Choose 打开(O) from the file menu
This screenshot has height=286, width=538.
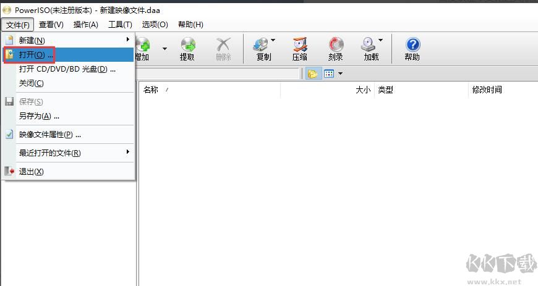(x=68, y=55)
